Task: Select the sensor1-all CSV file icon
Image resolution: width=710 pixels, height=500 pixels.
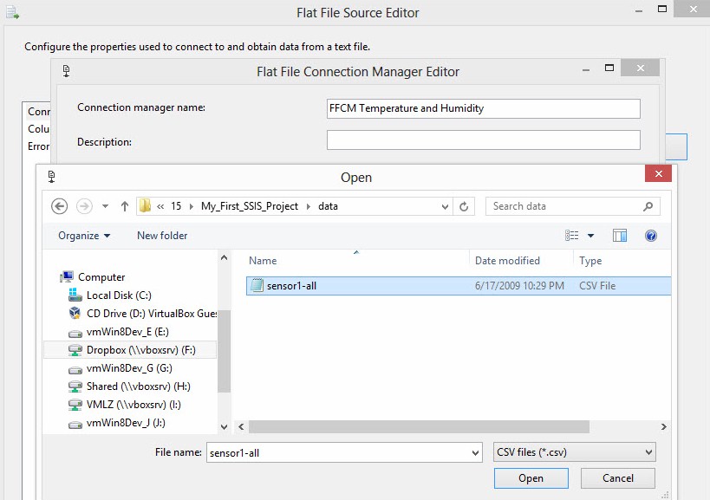Action: point(256,286)
